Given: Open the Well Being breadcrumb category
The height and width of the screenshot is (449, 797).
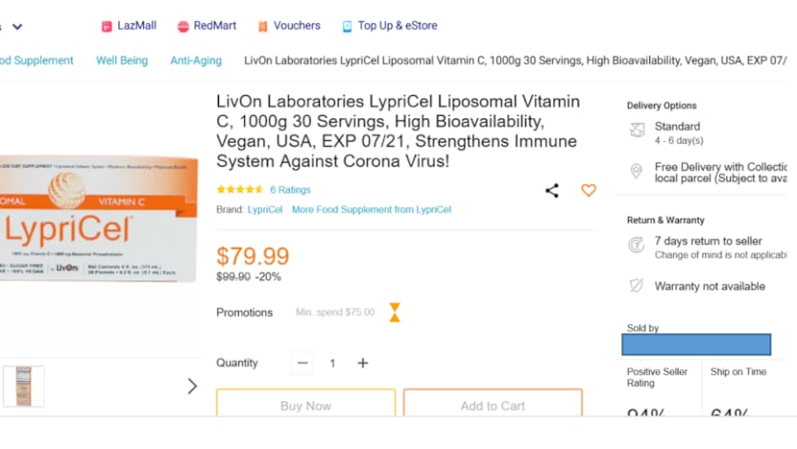Looking at the screenshot, I should [x=122, y=60].
